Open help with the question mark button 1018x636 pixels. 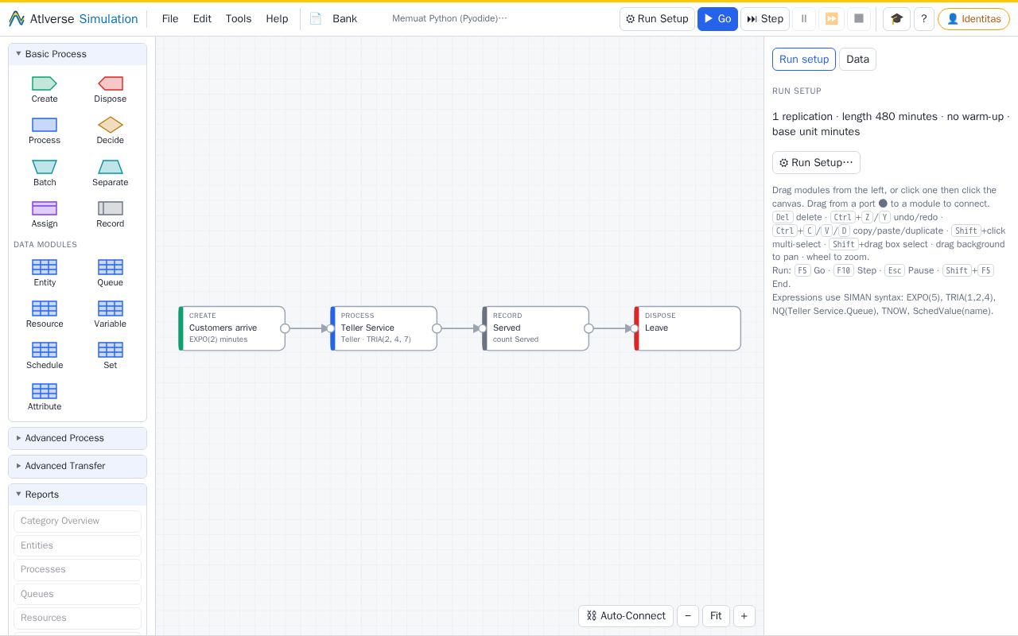pos(923,19)
